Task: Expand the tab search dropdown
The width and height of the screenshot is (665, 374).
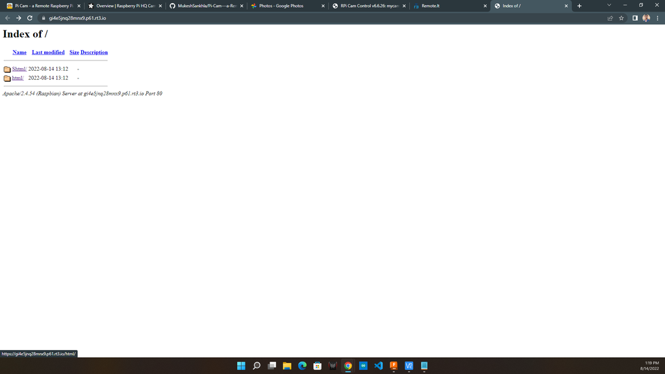Action: pos(609,5)
